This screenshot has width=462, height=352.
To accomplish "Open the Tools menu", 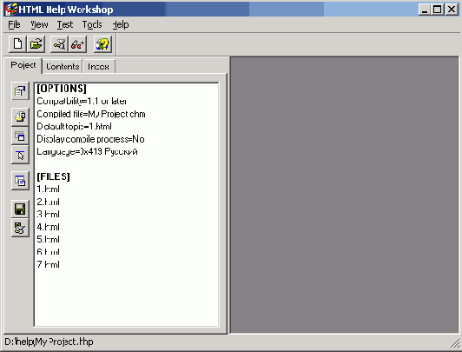I will 92,24.
